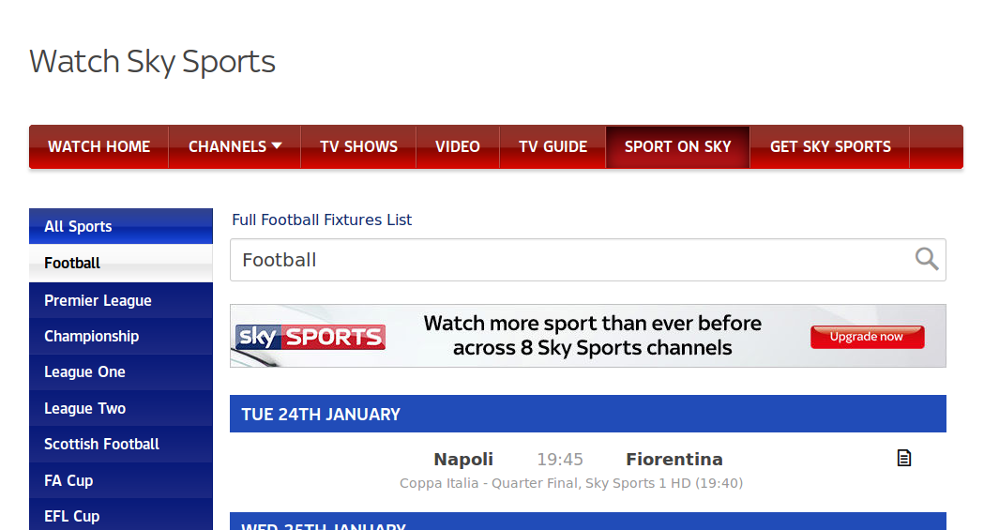This screenshot has width=984, height=530.
Task: Click the Fiorentina team name
Action: point(674,459)
